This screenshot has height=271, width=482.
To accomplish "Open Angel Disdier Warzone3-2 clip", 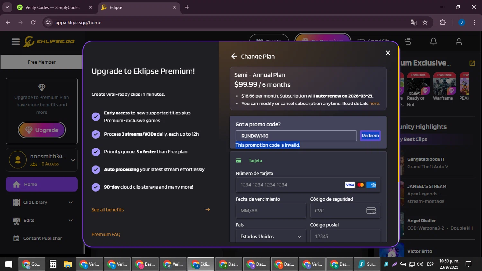I will click(440, 224).
